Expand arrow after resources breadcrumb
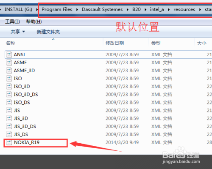 point(200,10)
